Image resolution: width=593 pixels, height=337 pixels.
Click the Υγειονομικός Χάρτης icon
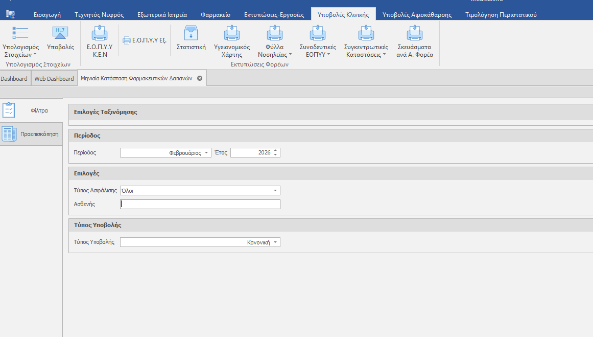231,34
